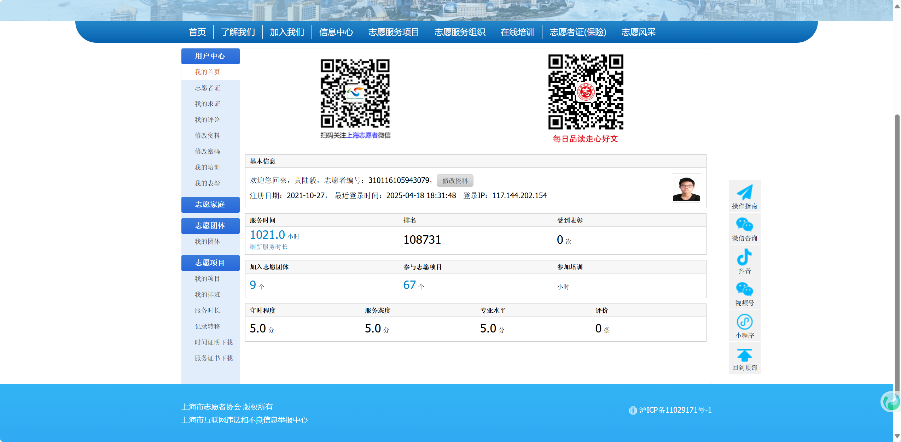This screenshot has width=901, height=442.
Task: Open 志愿服务项目 navigation item
Action: pos(394,32)
